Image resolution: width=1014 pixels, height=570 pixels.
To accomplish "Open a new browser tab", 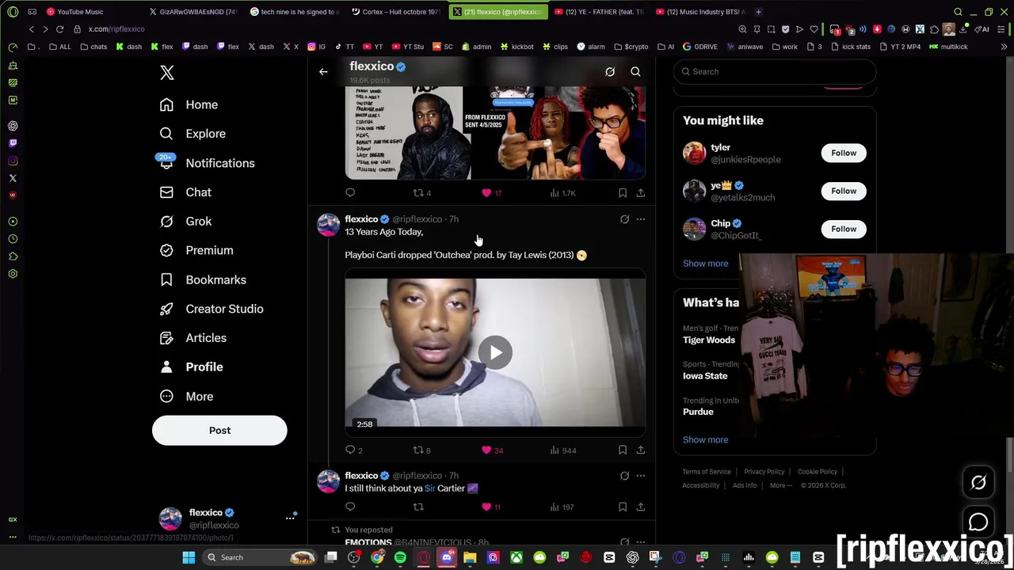I will coord(758,12).
